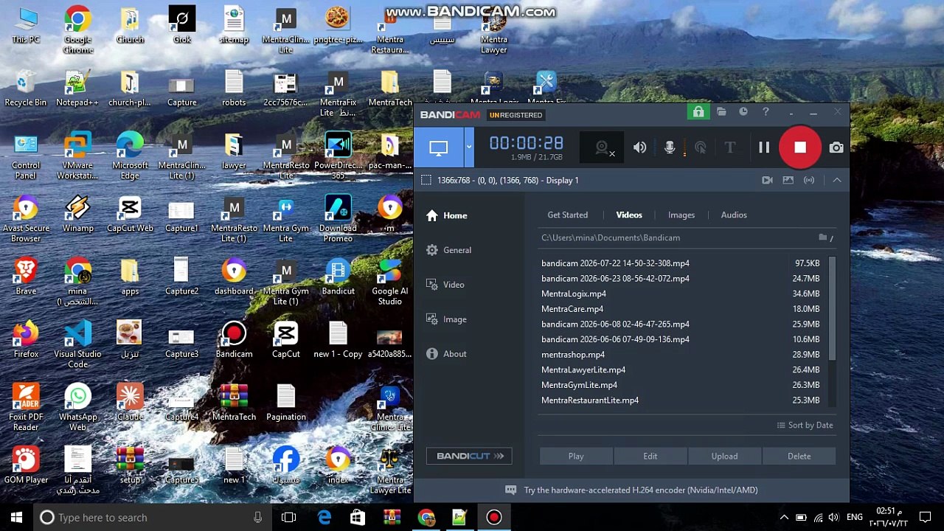This screenshot has width=944, height=531.
Task: Open the BANDICUT link button
Action: click(x=469, y=456)
